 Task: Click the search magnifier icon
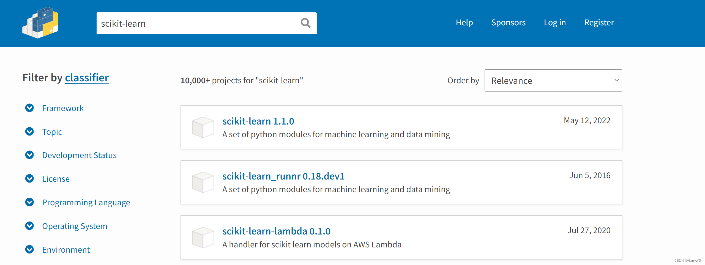click(305, 23)
